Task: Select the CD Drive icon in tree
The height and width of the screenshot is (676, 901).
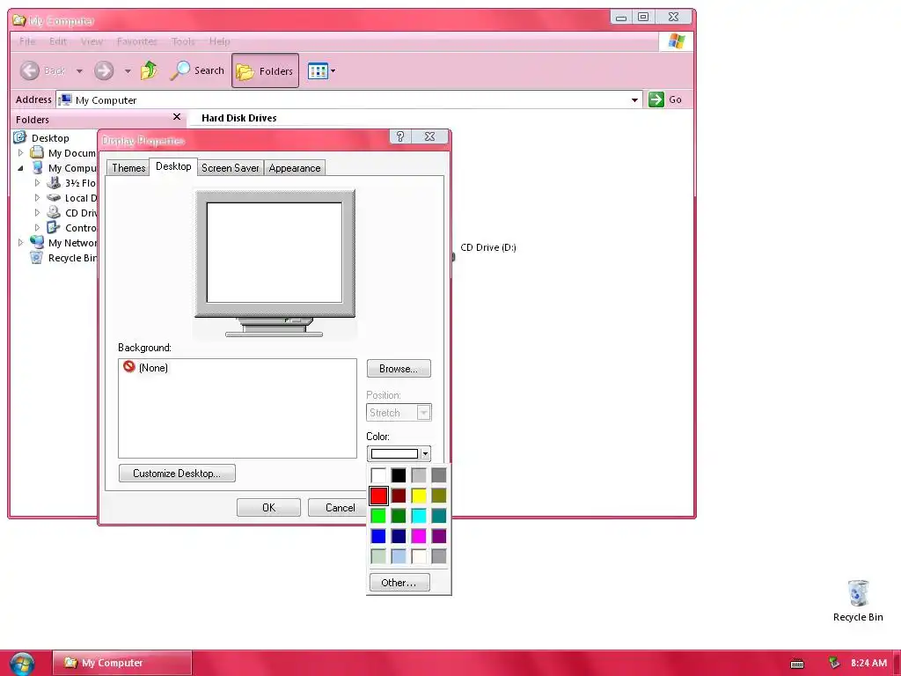Action: tap(54, 212)
